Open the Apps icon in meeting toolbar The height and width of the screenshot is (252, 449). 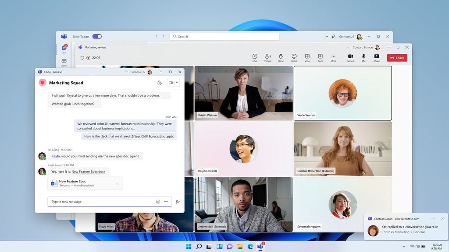coord(320,57)
